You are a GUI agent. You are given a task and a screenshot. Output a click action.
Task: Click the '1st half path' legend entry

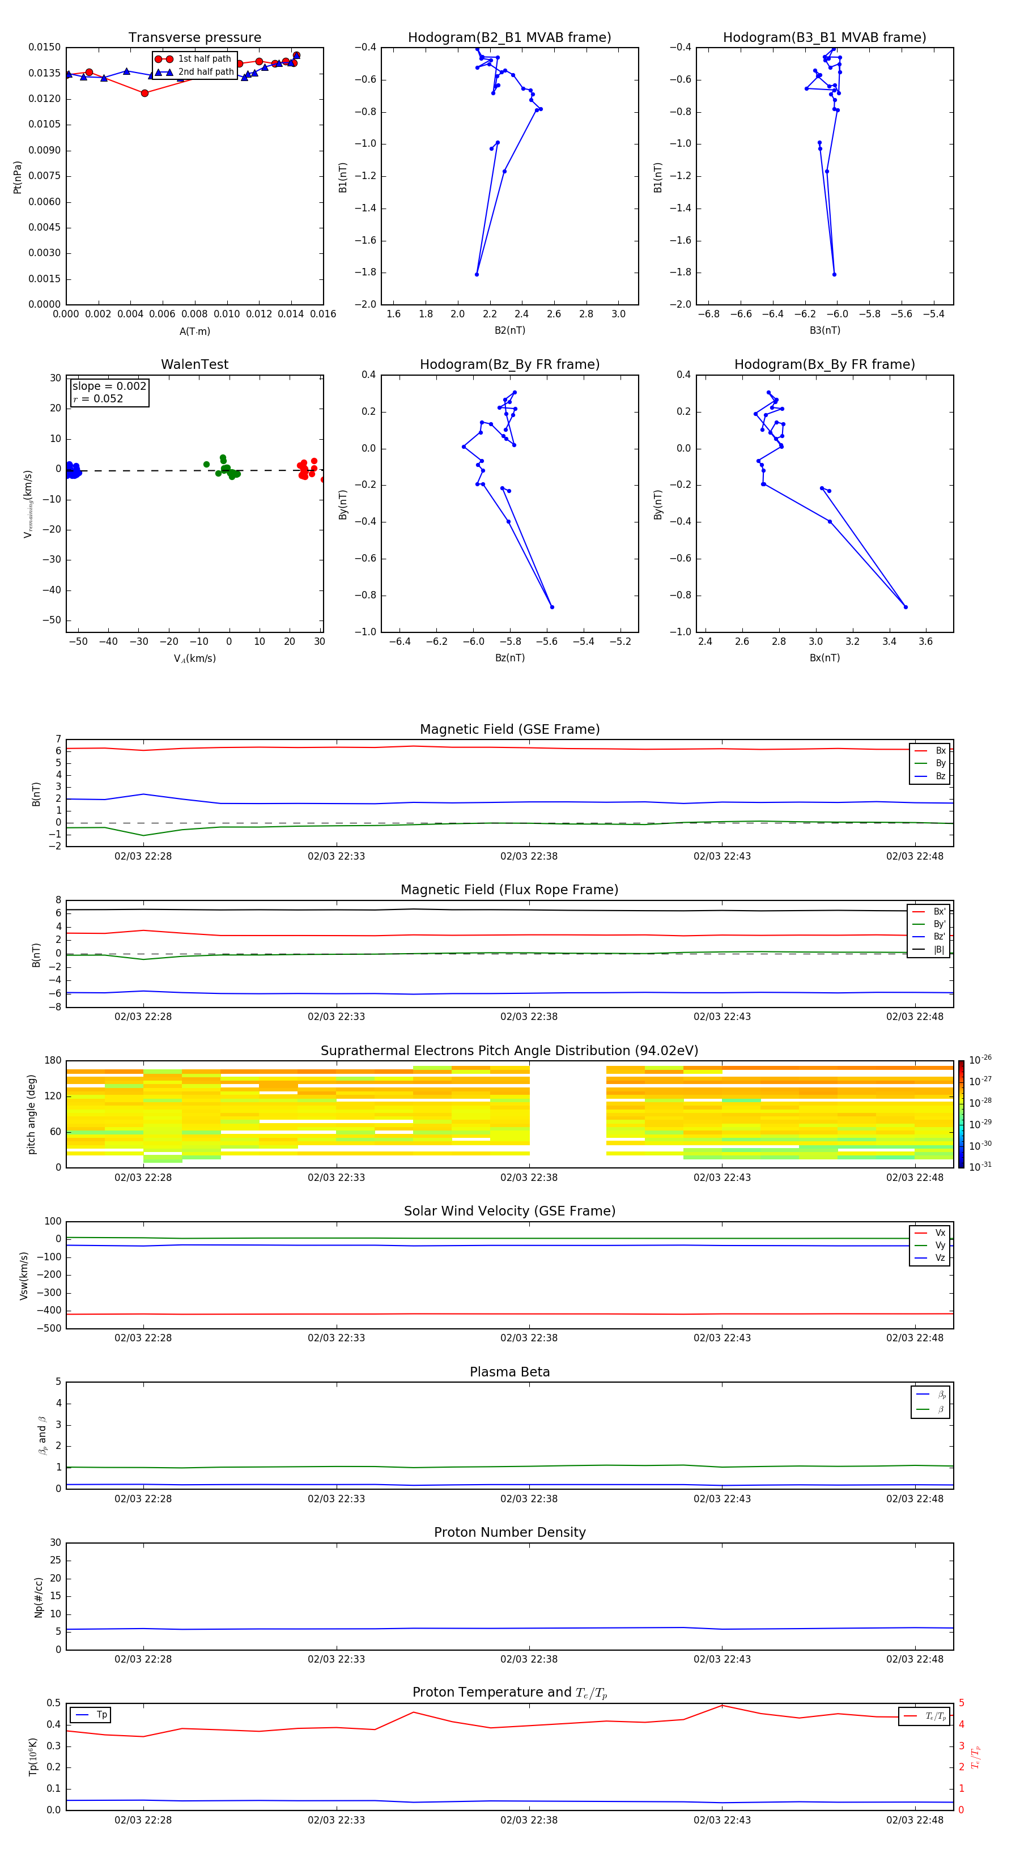click(x=194, y=59)
